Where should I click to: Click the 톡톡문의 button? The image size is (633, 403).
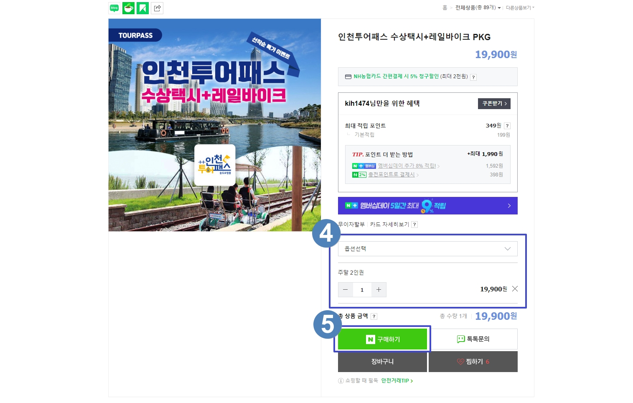tap(473, 339)
